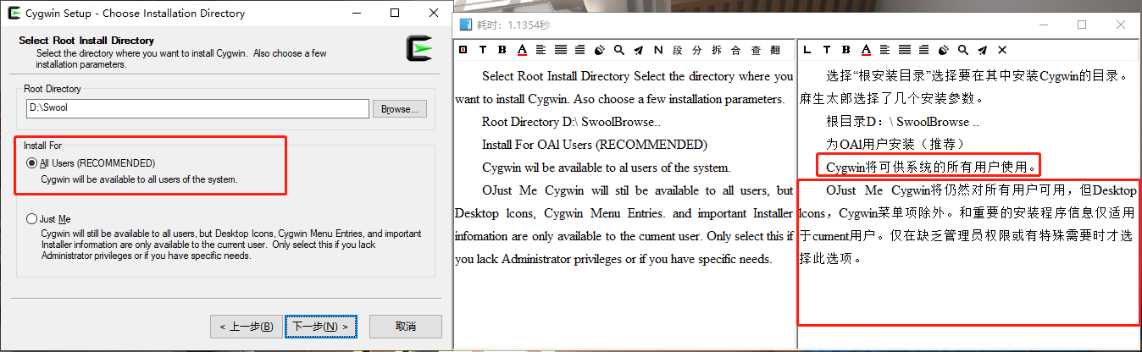Click the 翻 translate toolbar button

point(775,50)
